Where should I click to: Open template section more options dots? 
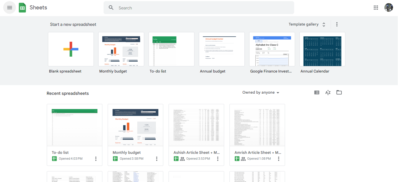(x=337, y=24)
